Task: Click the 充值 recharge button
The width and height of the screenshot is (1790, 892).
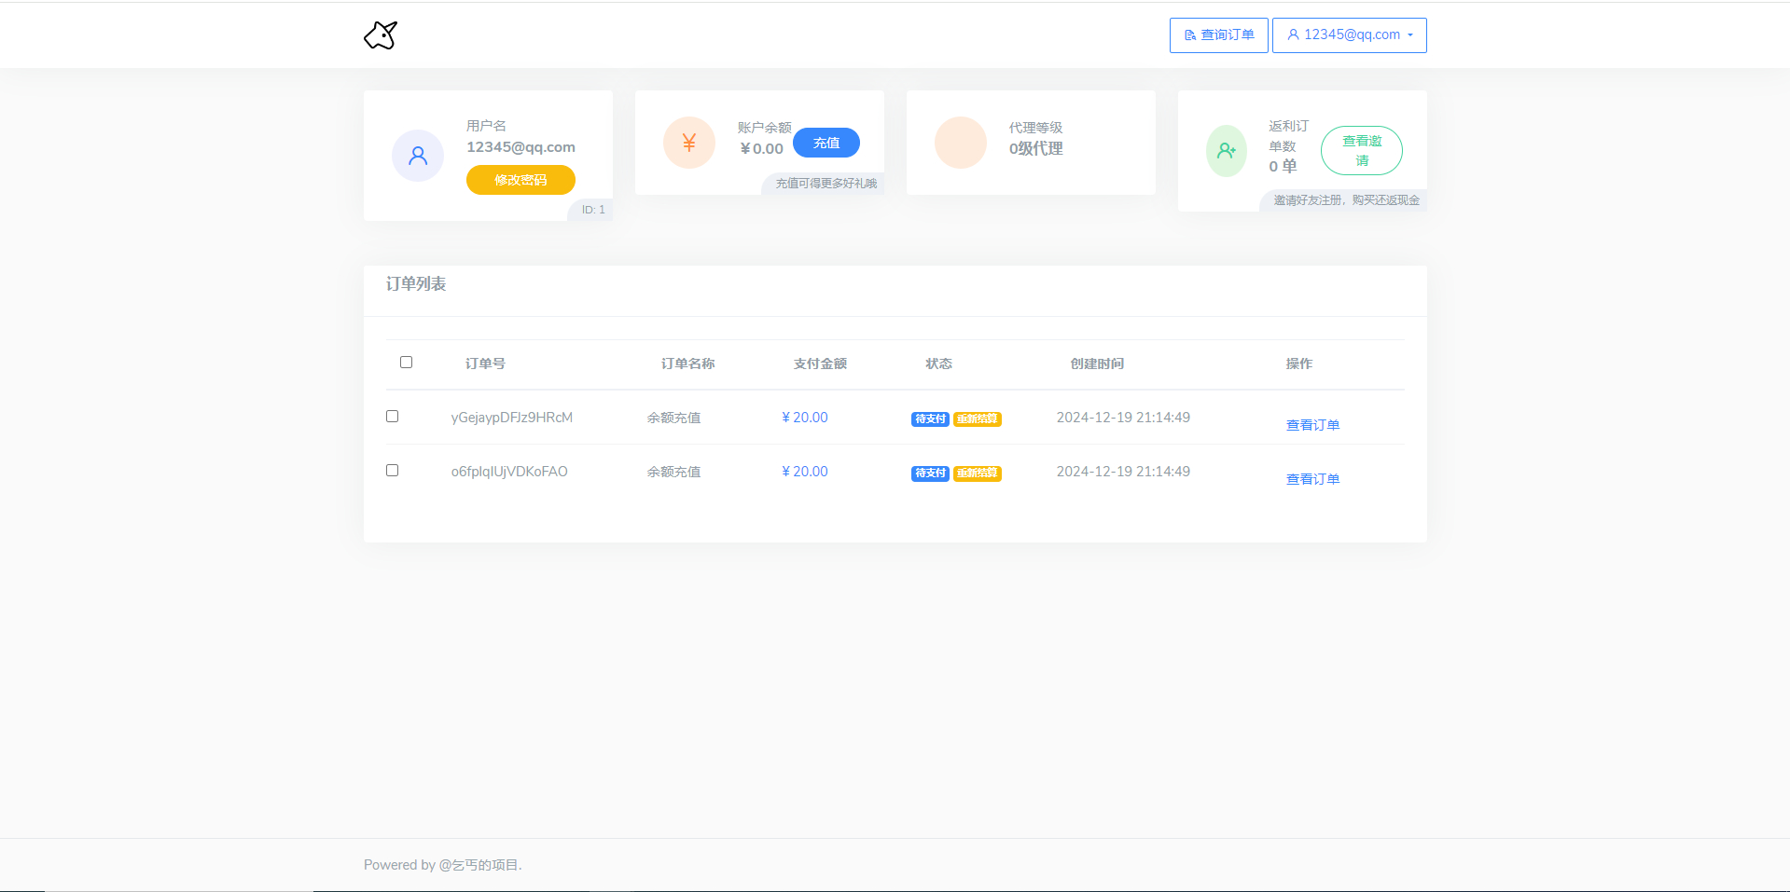Action: [x=826, y=143]
